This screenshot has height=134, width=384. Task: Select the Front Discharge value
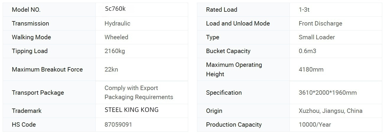tap(320, 23)
